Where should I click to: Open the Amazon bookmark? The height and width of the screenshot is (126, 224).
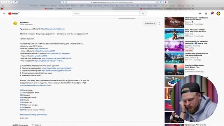click(x=143, y=6)
